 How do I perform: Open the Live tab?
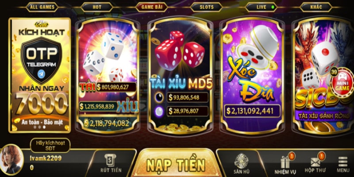(262, 7)
